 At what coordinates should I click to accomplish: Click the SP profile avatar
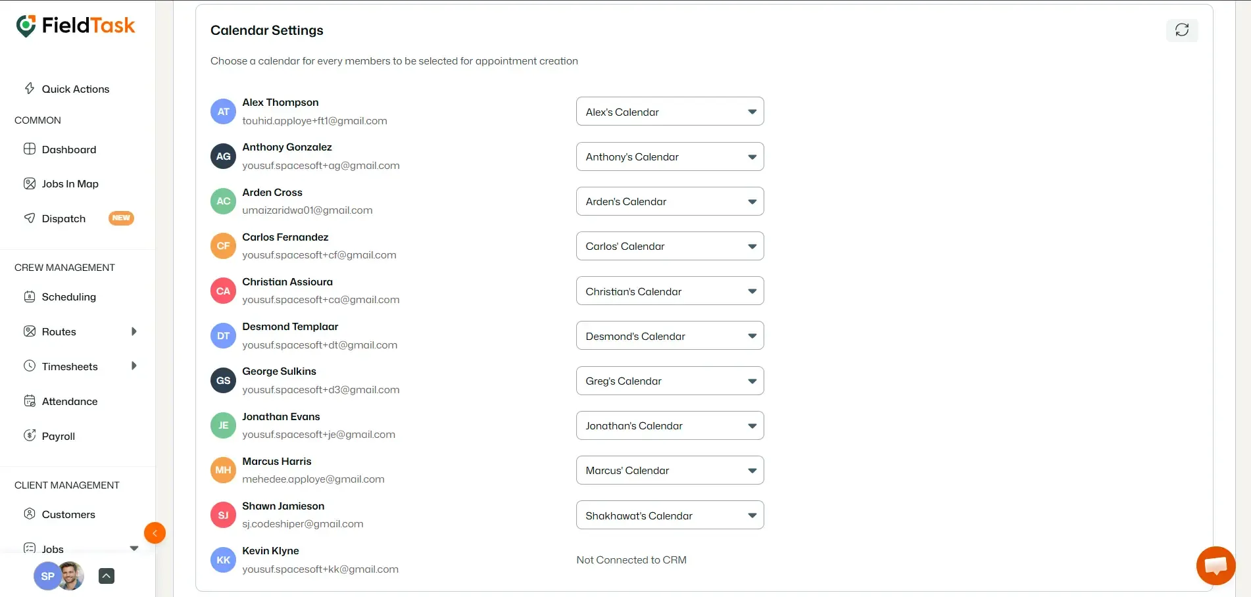tap(46, 576)
